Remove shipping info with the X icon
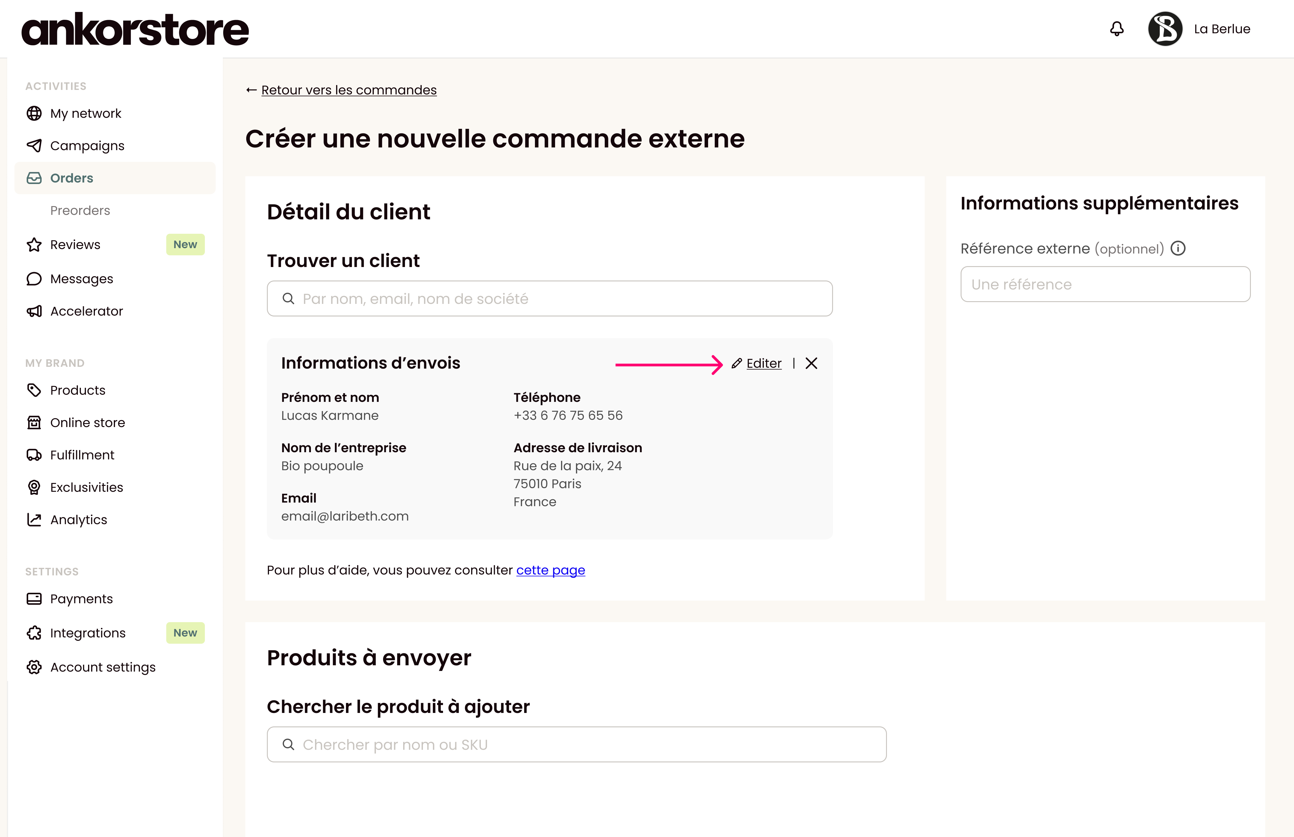1294x837 pixels. pos(811,363)
